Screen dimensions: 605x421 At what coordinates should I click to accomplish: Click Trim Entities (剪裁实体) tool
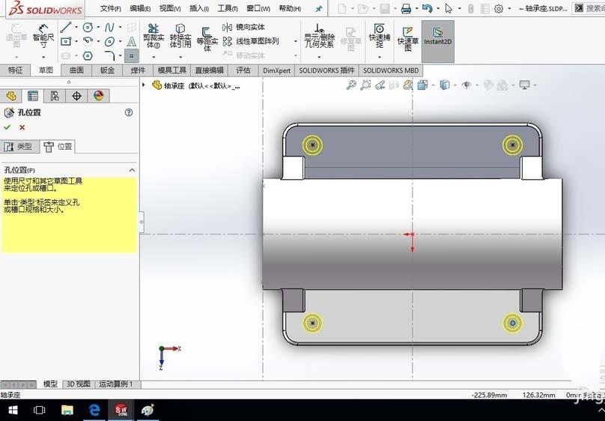click(x=153, y=35)
